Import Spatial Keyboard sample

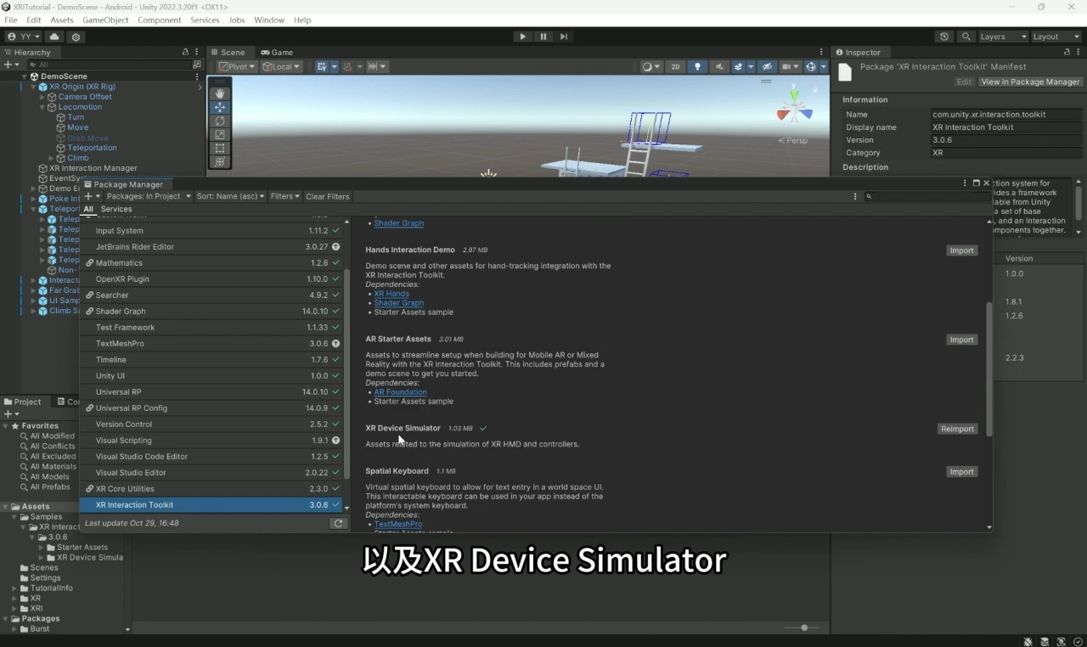coord(962,471)
